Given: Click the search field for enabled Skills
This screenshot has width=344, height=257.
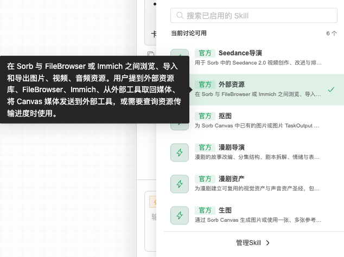Looking at the screenshot, I should [x=254, y=16].
